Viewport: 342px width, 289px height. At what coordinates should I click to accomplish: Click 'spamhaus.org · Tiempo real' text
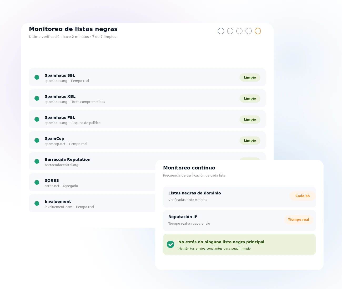[x=67, y=81]
